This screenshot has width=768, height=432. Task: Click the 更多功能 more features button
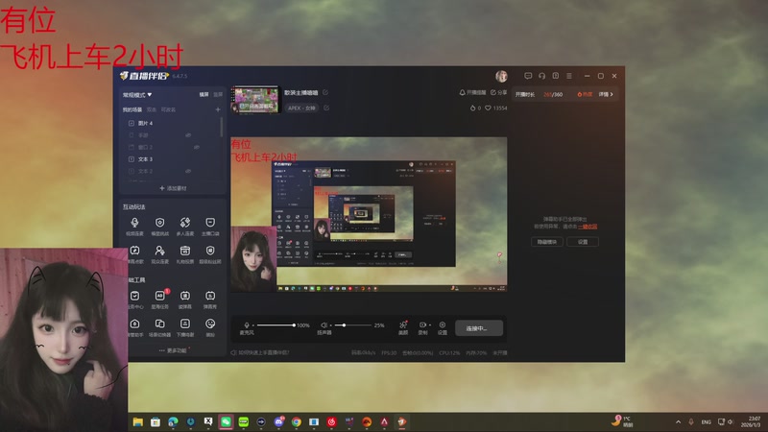click(173, 350)
